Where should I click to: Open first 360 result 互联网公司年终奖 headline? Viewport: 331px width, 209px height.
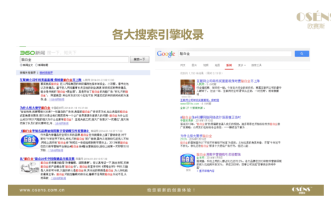coord(51,80)
